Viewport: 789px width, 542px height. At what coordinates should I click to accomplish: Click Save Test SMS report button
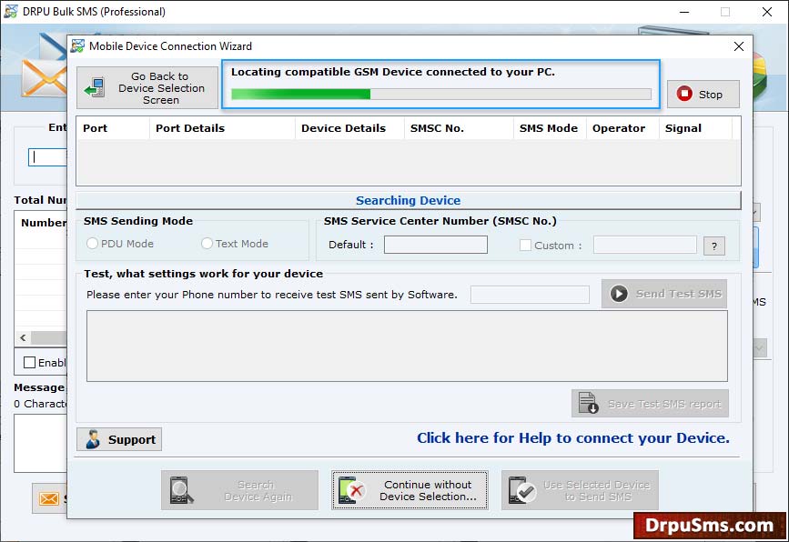[650, 403]
